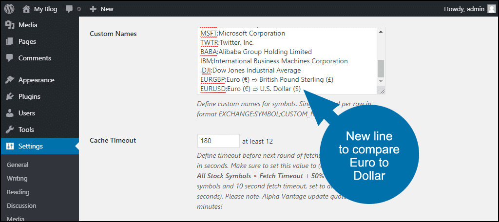Click the Users person icon
Viewport: 499px width, 222px height.
click(x=10, y=113)
